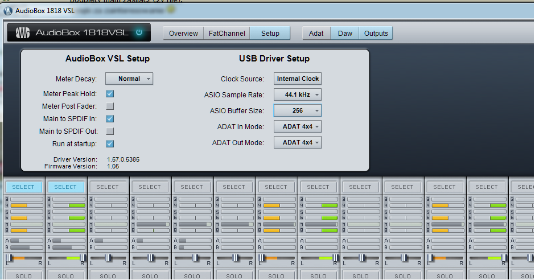Screen dimensions: 535x280
Task: Enable the Main to SPDIF Out checkbox
Action: pyautogui.click(x=110, y=131)
